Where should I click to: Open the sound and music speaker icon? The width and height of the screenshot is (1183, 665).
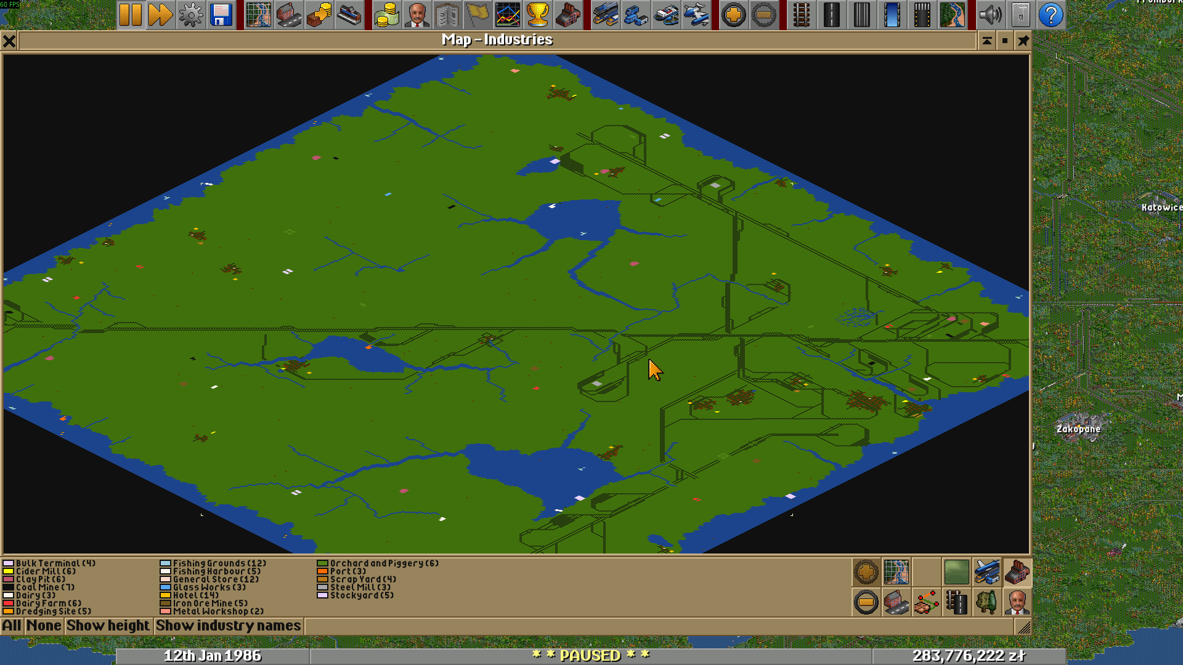(990, 15)
